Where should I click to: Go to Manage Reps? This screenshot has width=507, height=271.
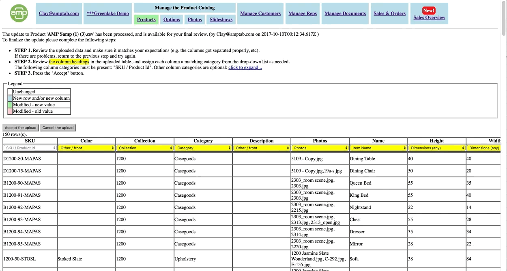(x=303, y=13)
